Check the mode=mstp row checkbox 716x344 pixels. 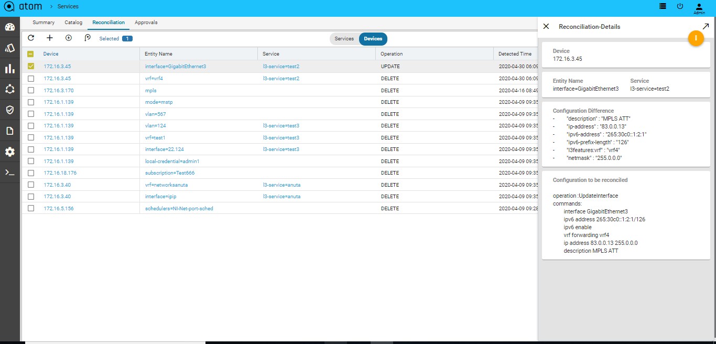pos(30,102)
